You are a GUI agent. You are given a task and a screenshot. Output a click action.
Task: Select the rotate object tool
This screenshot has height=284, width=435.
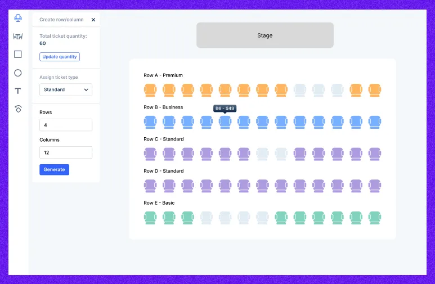tap(18, 109)
